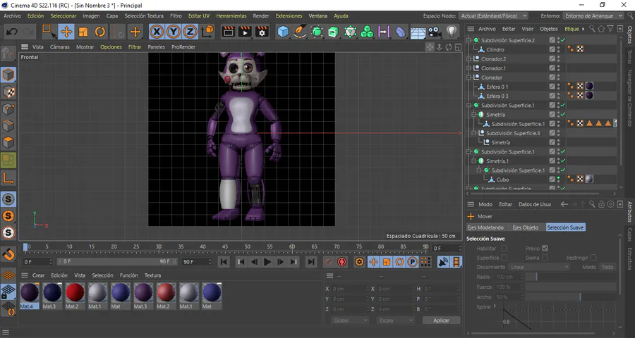Go to end of animation
635x338 pixels.
[x=310, y=262]
